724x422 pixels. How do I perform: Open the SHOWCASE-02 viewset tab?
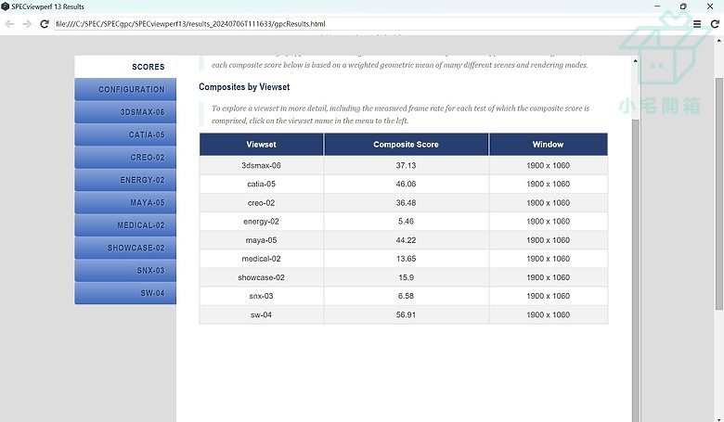coord(125,248)
